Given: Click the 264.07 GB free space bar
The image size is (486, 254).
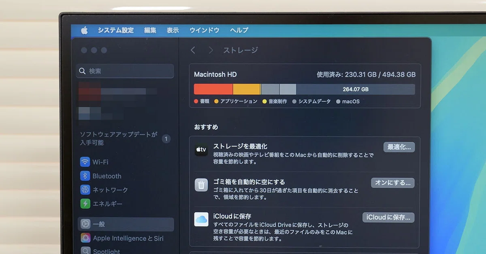Looking at the screenshot, I should click(x=356, y=89).
